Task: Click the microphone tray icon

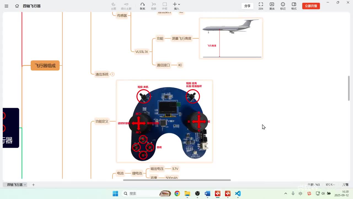Action: [293, 193]
